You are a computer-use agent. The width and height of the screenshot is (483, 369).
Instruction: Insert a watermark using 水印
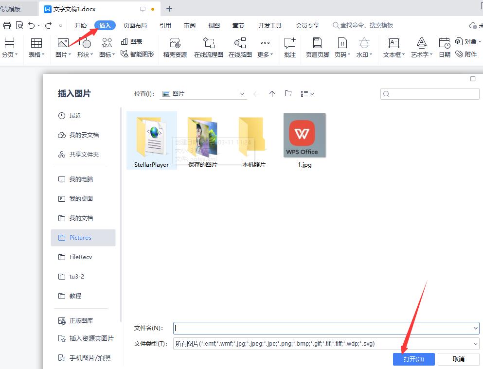364,47
